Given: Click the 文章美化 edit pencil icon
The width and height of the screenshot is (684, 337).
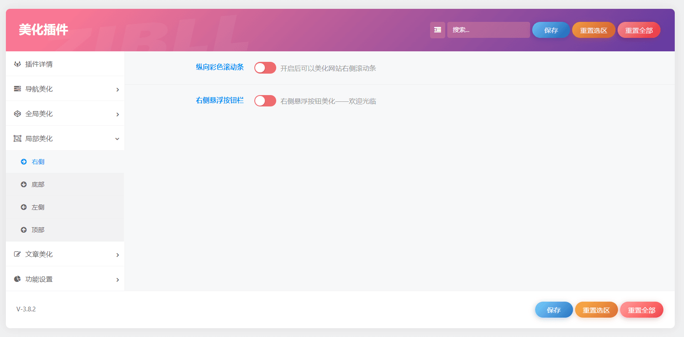Looking at the screenshot, I should click(x=17, y=254).
